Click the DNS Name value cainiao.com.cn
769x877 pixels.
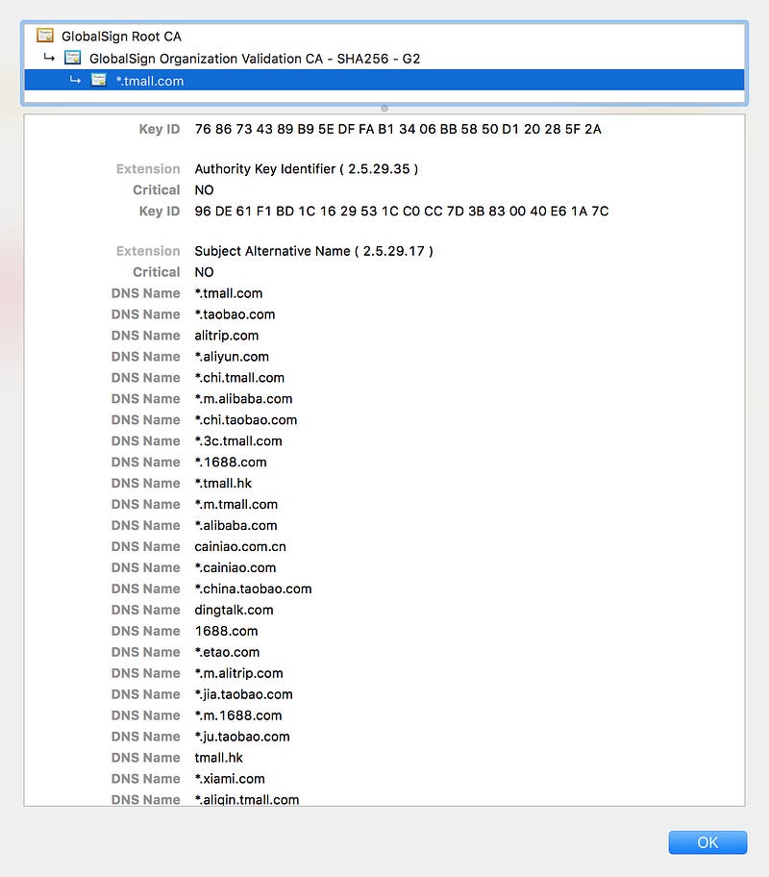(240, 547)
